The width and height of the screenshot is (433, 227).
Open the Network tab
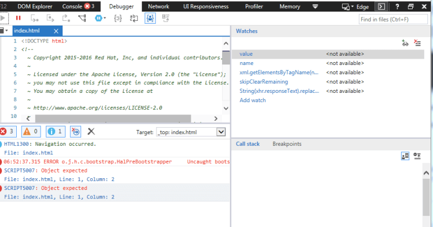(158, 6)
